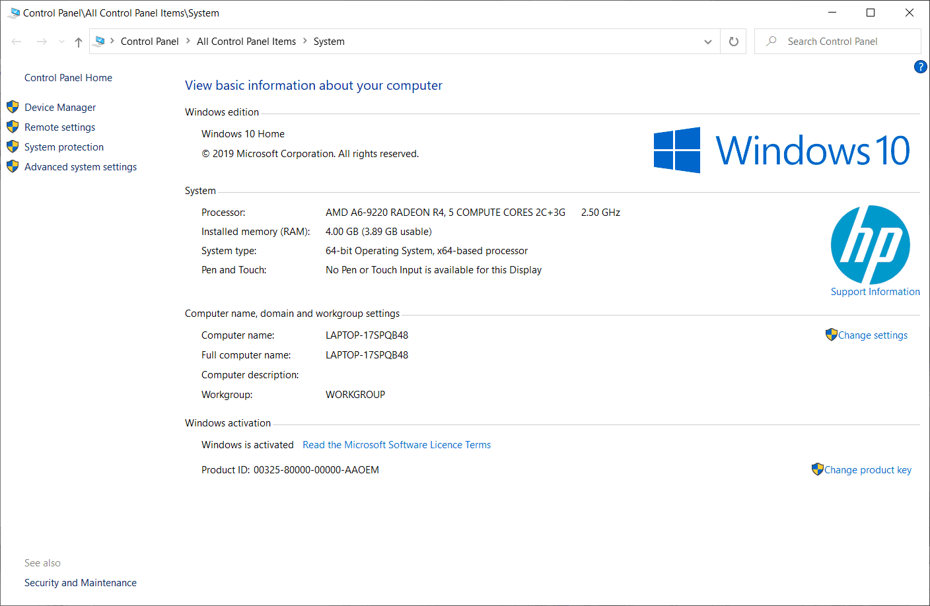Click the window title bar system icon
The height and width of the screenshot is (606, 930).
14,13
